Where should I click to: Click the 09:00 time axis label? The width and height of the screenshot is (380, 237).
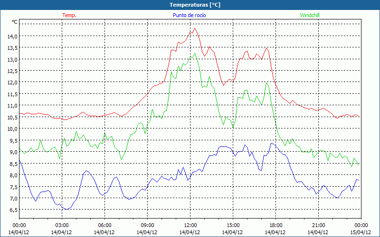(147, 225)
